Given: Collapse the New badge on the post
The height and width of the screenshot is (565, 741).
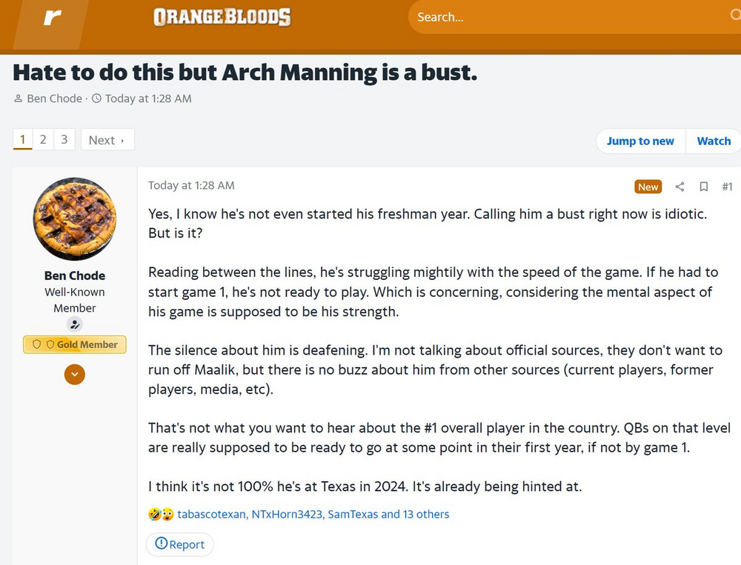Looking at the screenshot, I should (648, 187).
